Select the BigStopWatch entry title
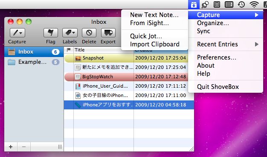267x157 pixels. (x=98, y=77)
